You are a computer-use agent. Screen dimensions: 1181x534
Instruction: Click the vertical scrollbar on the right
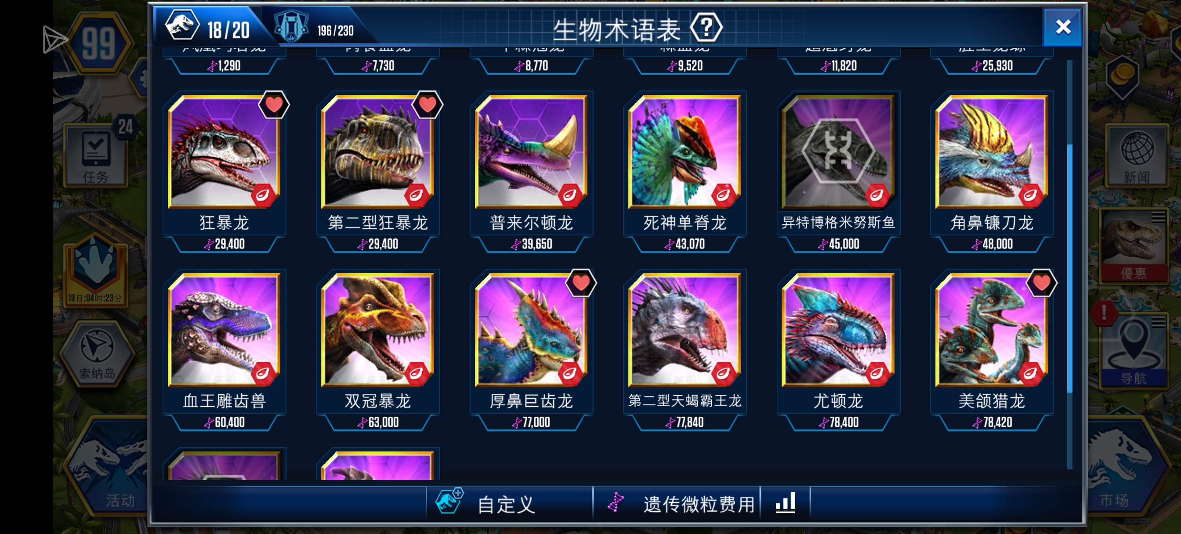coord(1069,268)
